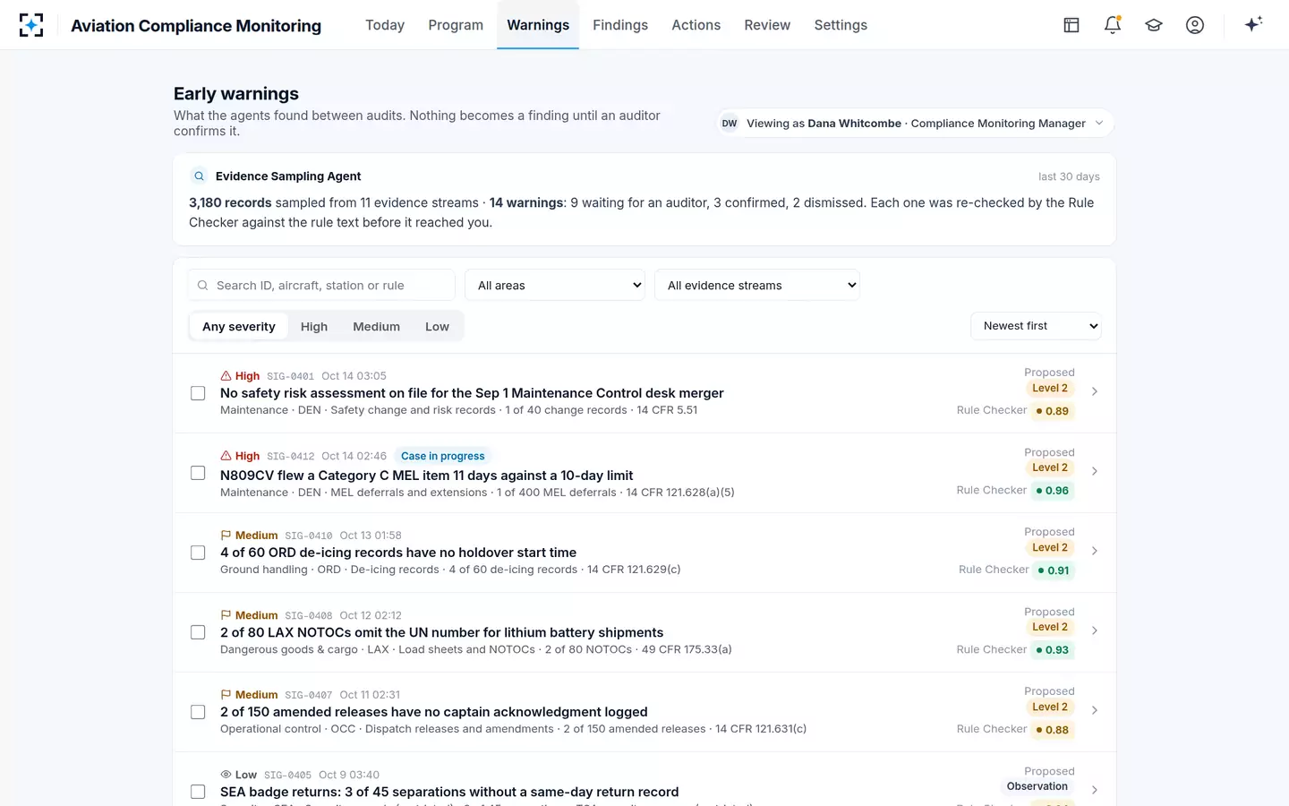1289x806 pixels.
Task: Open the All evidence streams dropdown
Action: click(x=757, y=285)
